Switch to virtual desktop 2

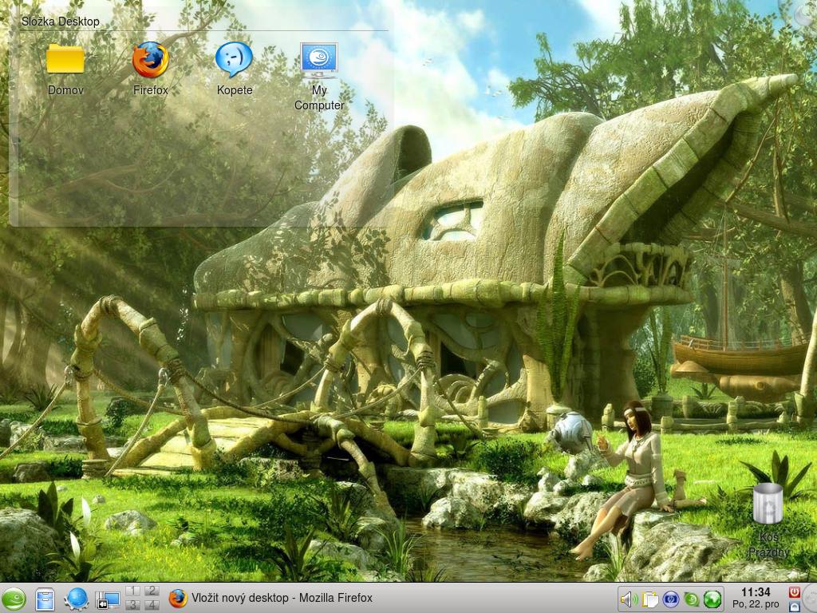point(151,591)
